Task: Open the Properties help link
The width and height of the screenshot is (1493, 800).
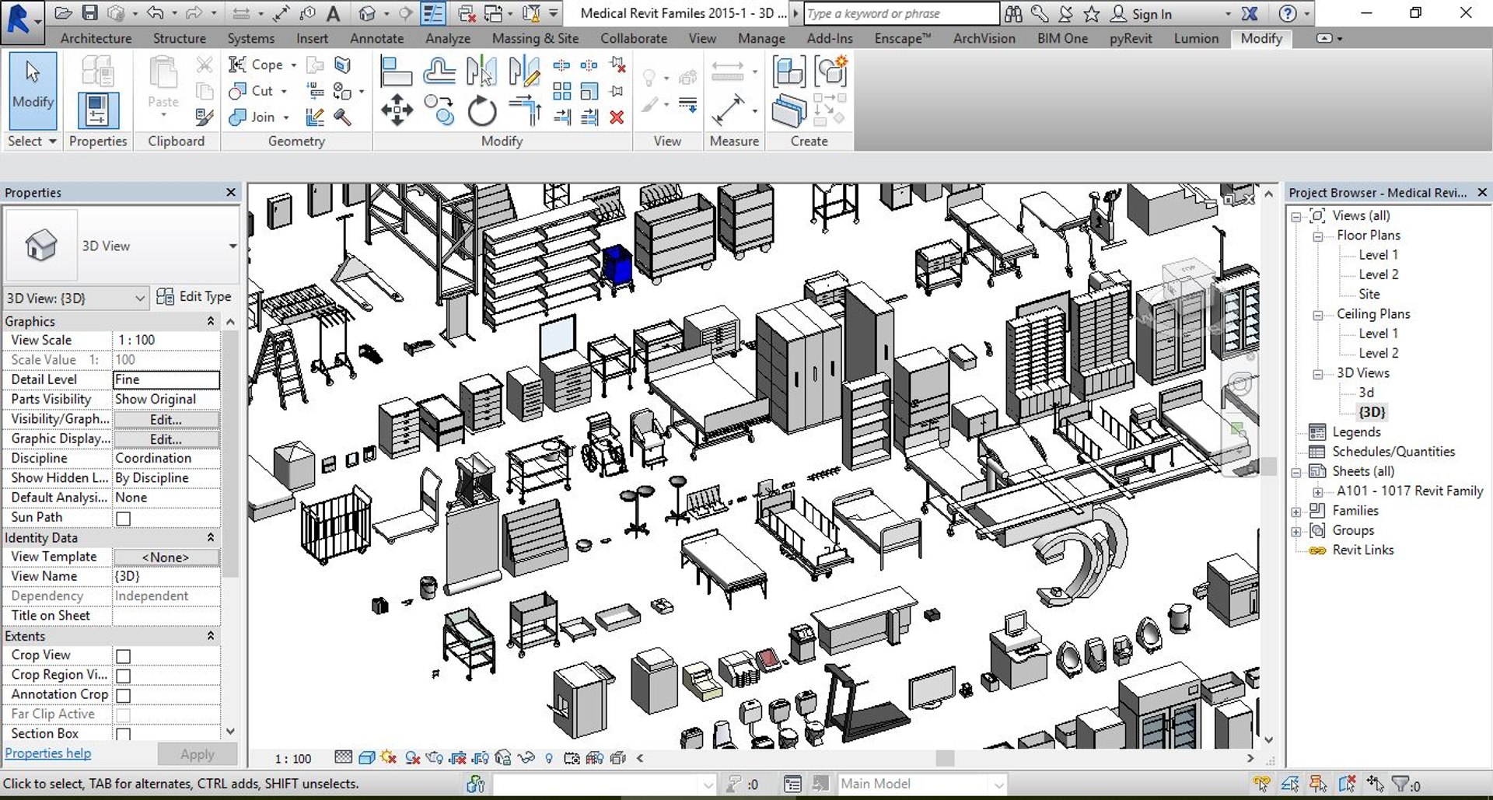Action: click(x=48, y=753)
